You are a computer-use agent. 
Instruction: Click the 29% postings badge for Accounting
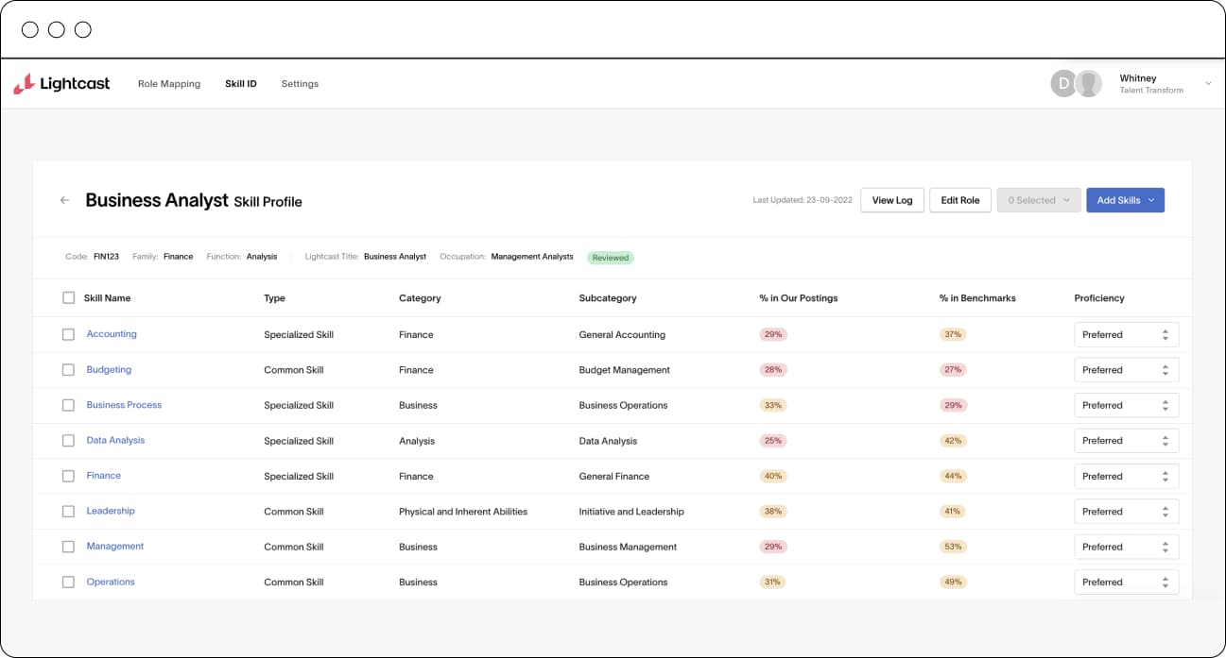coord(772,334)
